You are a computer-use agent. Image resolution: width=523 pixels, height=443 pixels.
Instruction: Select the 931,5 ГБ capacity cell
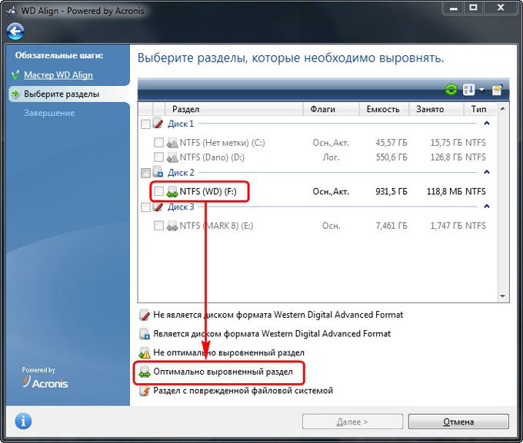pos(391,191)
